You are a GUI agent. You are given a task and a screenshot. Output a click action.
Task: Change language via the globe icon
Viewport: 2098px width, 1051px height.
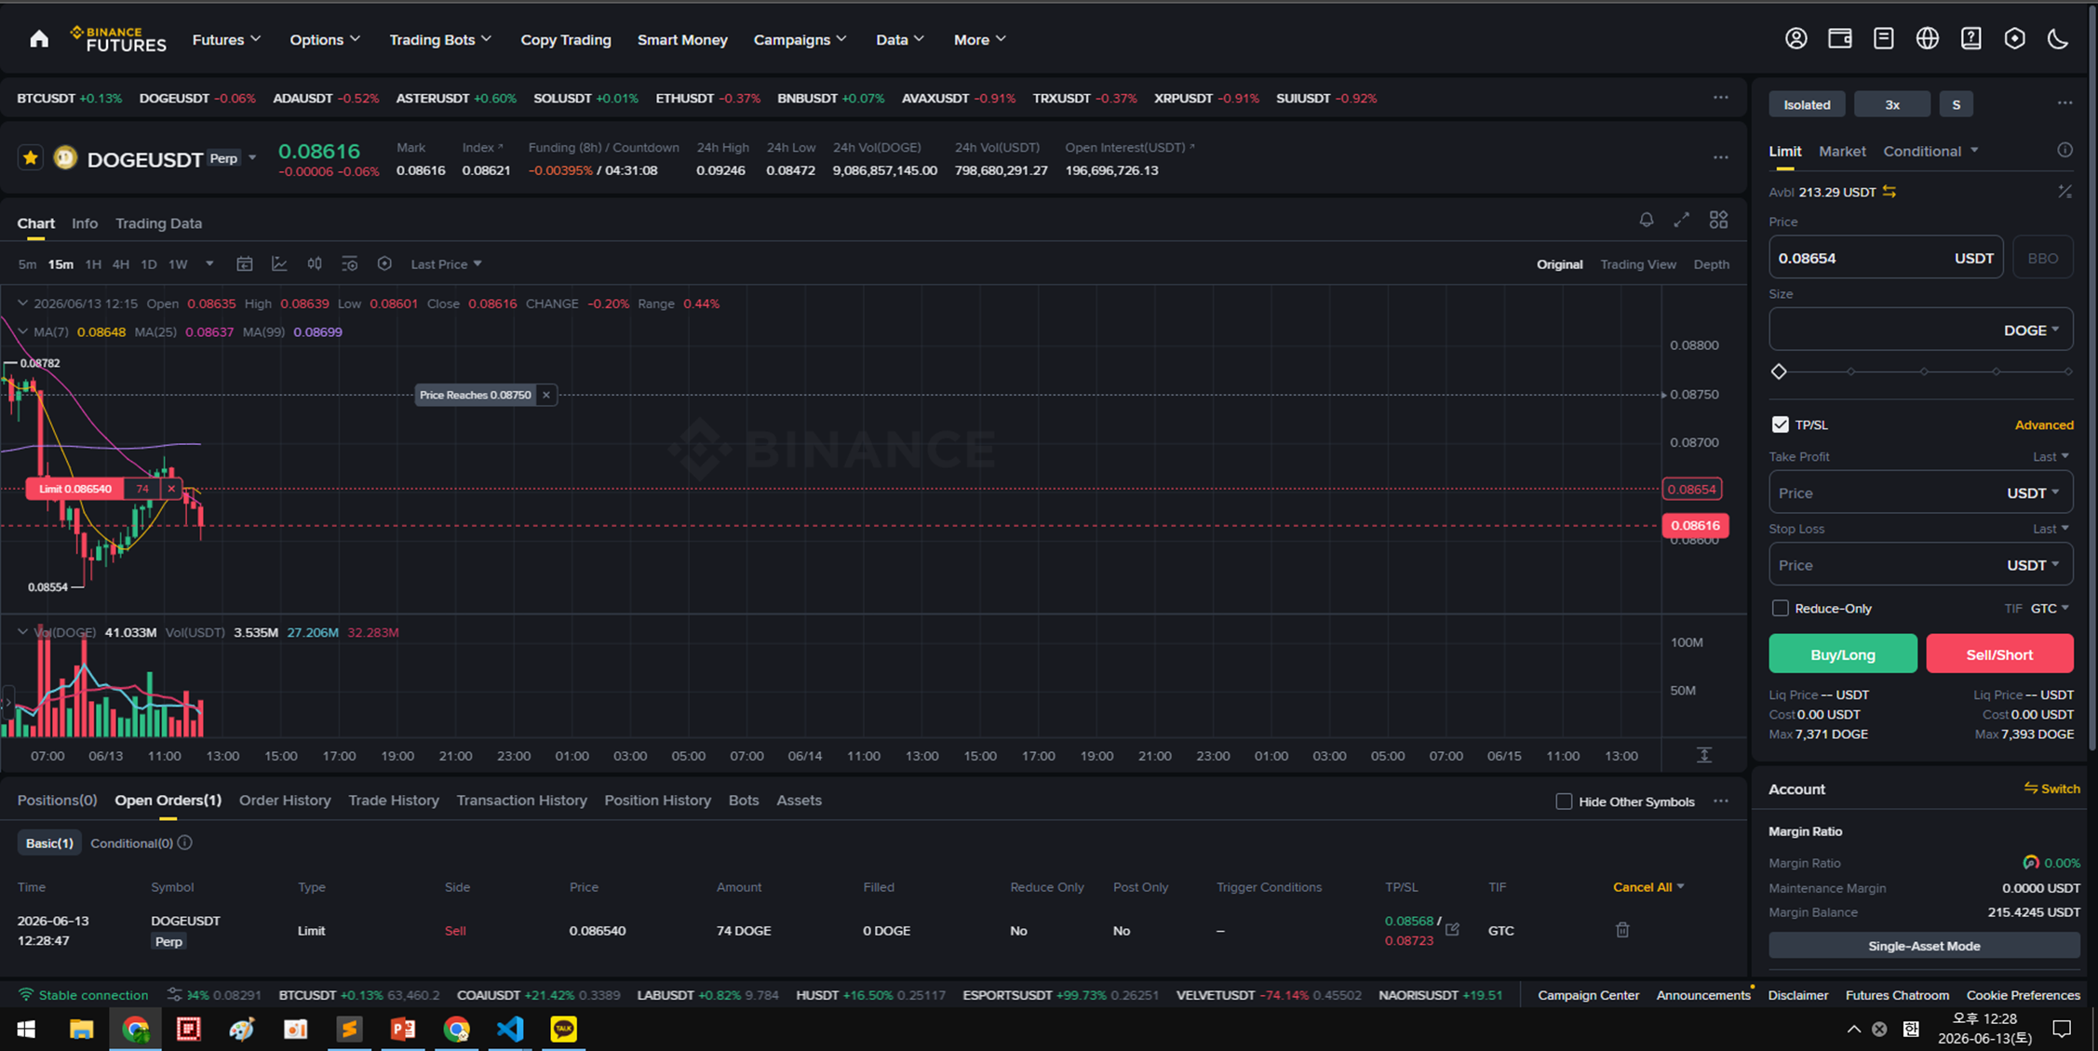1927,39
